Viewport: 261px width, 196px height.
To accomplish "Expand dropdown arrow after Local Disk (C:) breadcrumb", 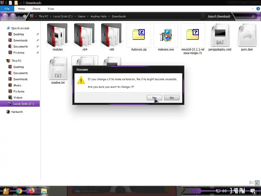I will pyautogui.click(x=75, y=16).
